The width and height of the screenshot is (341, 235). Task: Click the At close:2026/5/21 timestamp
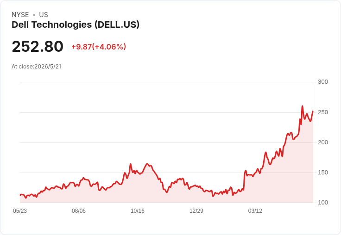[x=36, y=67]
